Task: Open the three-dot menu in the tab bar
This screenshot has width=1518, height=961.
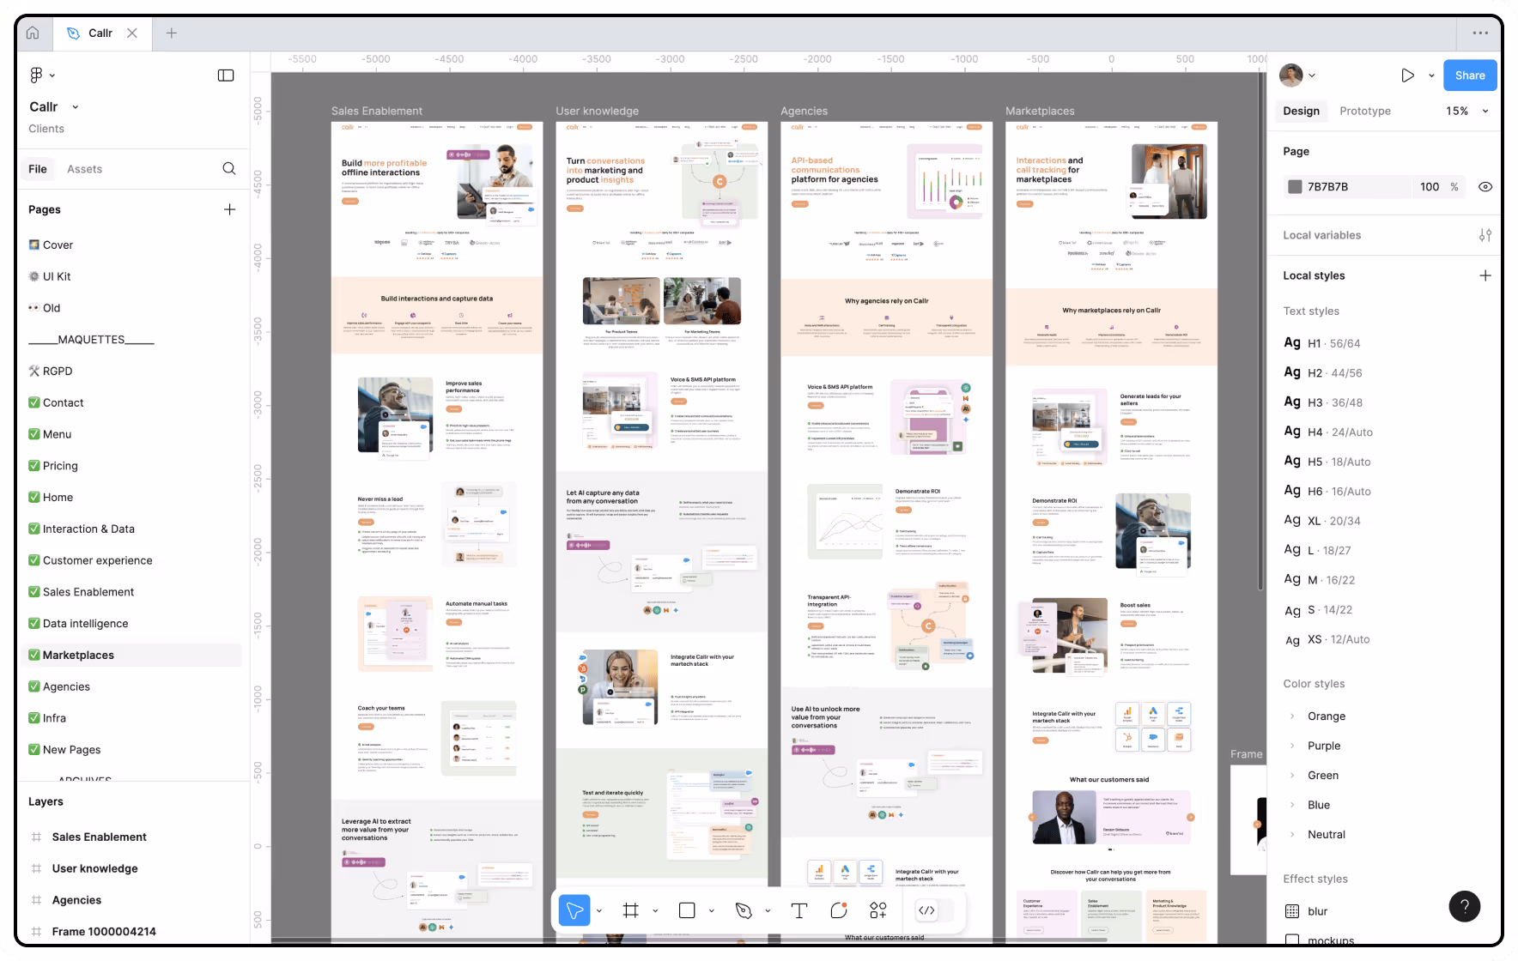Action: [x=1480, y=33]
